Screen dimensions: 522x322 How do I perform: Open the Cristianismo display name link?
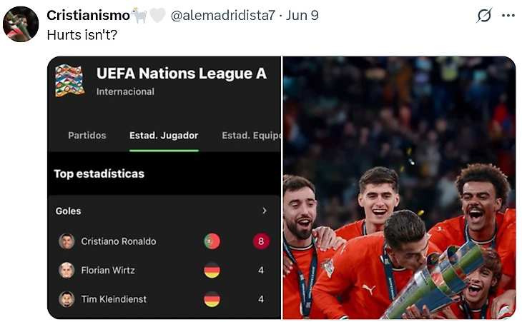88,15
